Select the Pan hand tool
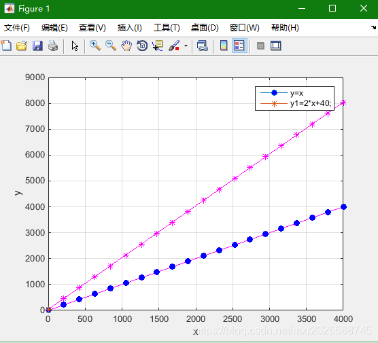The image size is (378, 343). pyautogui.click(x=126, y=46)
